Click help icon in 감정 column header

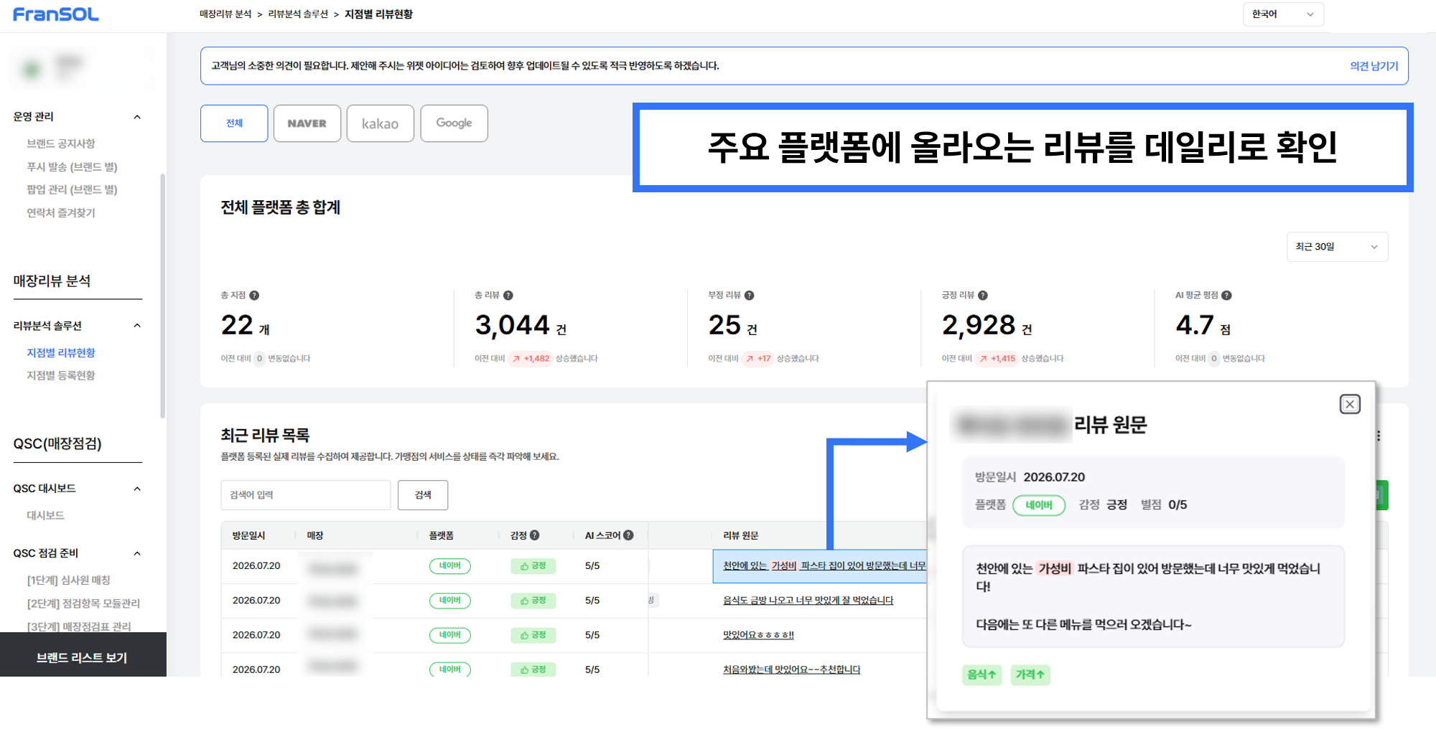click(x=534, y=535)
